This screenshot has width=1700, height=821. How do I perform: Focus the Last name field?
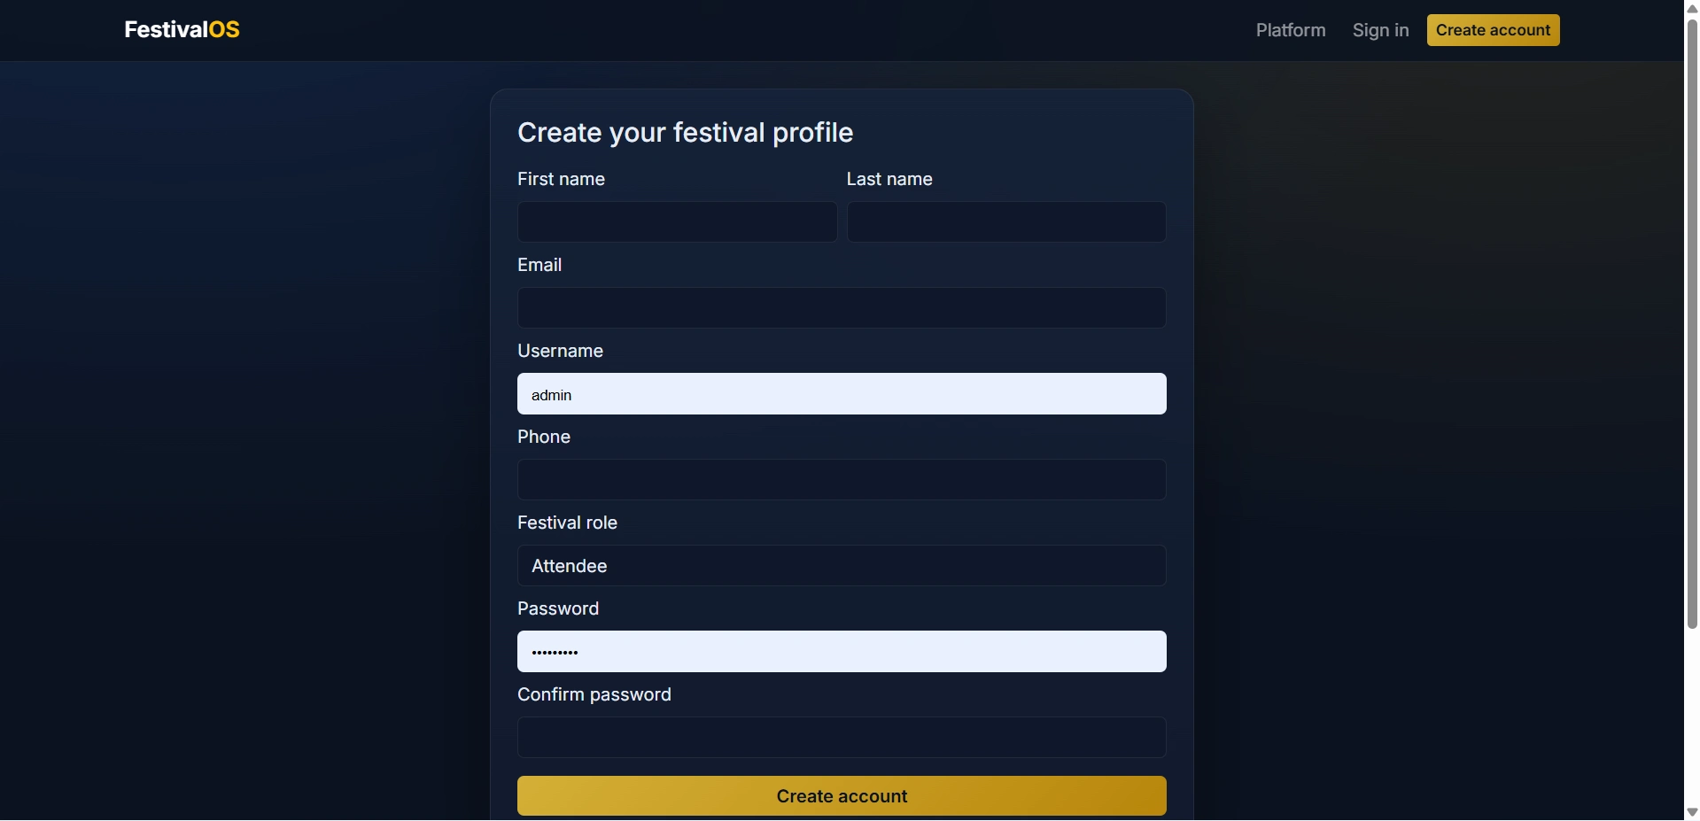click(1006, 221)
